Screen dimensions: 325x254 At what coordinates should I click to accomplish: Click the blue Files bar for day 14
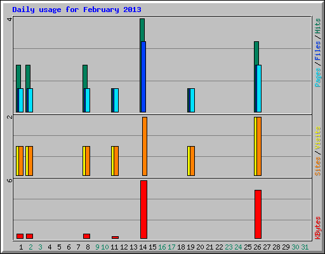[143, 77]
